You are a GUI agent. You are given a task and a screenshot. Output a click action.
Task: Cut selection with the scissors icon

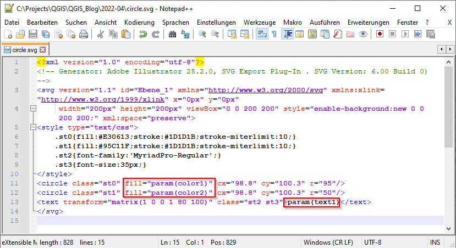pos(101,34)
